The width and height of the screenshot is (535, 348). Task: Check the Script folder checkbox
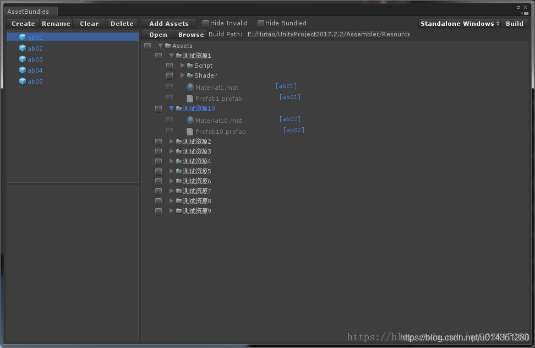click(169, 66)
